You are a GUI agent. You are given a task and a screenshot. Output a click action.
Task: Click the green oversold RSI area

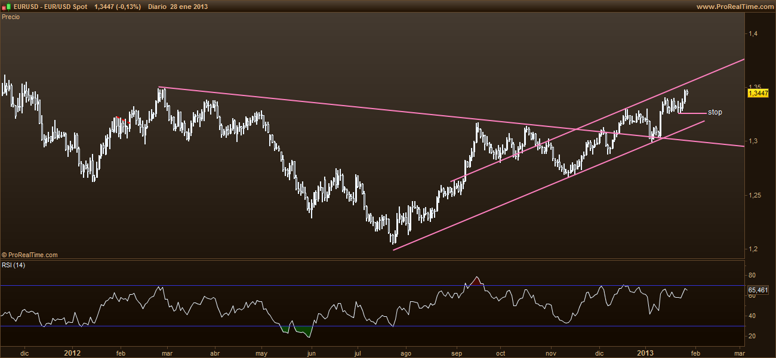coord(303,331)
